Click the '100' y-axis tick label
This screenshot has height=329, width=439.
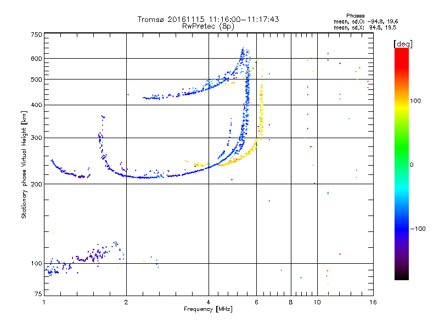tap(37, 264)
